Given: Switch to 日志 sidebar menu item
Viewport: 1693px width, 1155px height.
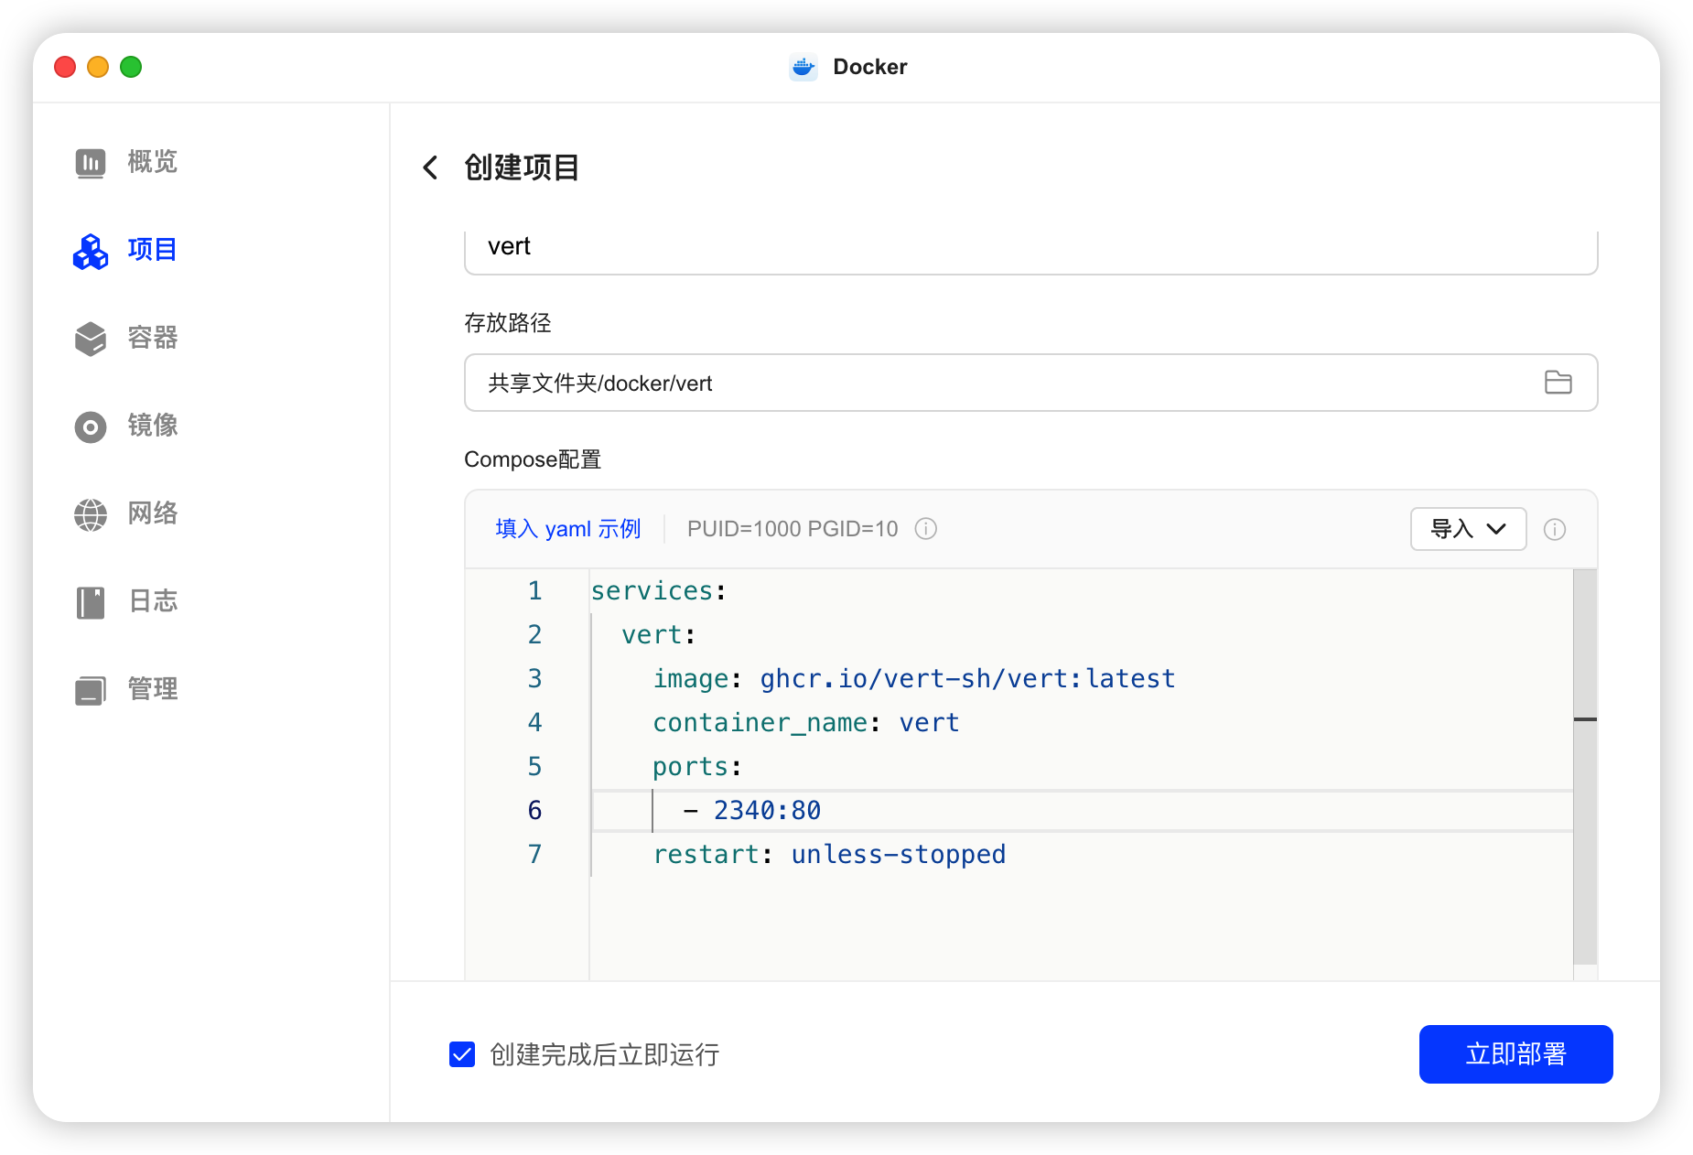Looking at the screenshot, I should click(152, 602).
